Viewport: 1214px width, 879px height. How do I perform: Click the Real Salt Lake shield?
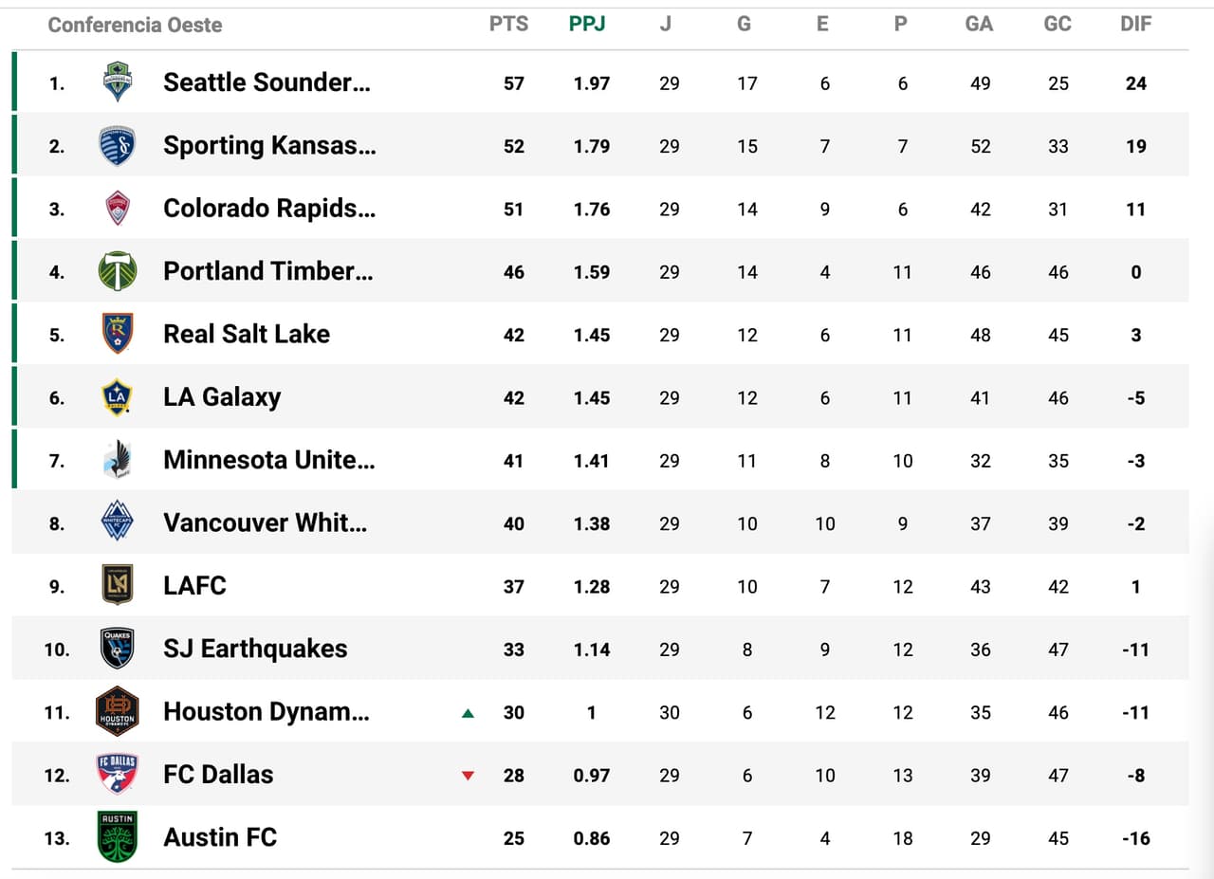click(x=118, y=334)
